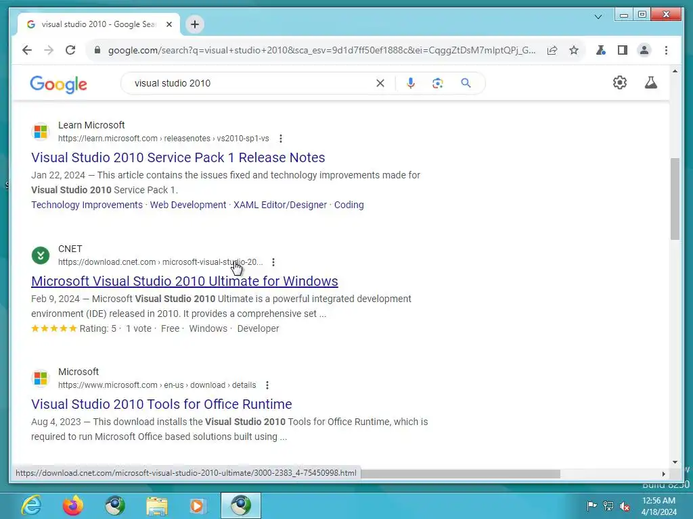Open the Chrome profile avatar menu
The height and width of the screenshot is (519, 693).
click(644, 50)
